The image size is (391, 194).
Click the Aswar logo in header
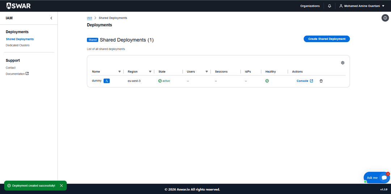pos(18,6)
